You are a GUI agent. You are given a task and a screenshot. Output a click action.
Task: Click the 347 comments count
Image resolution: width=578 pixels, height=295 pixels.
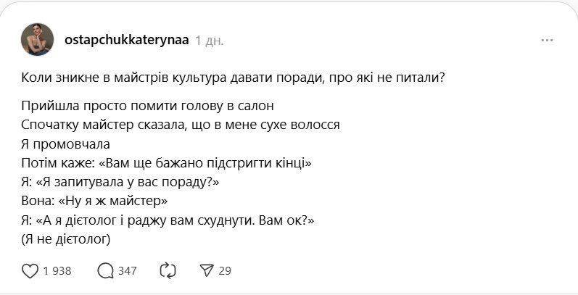[x=127, y=271]
